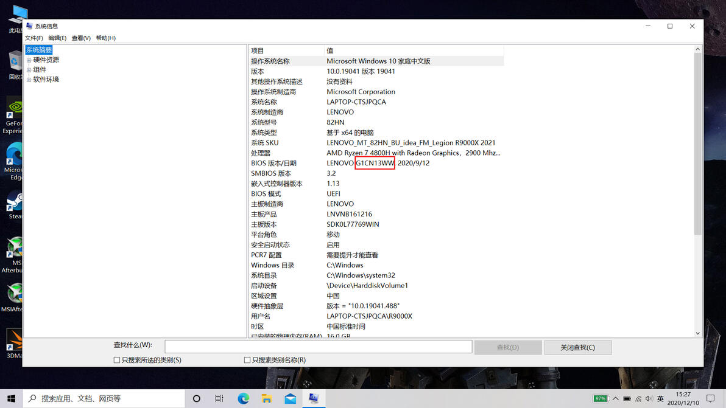The image size is (726, 408).
Task: Select the Recycle Bin desktop icon
Action: coord(15,66)
